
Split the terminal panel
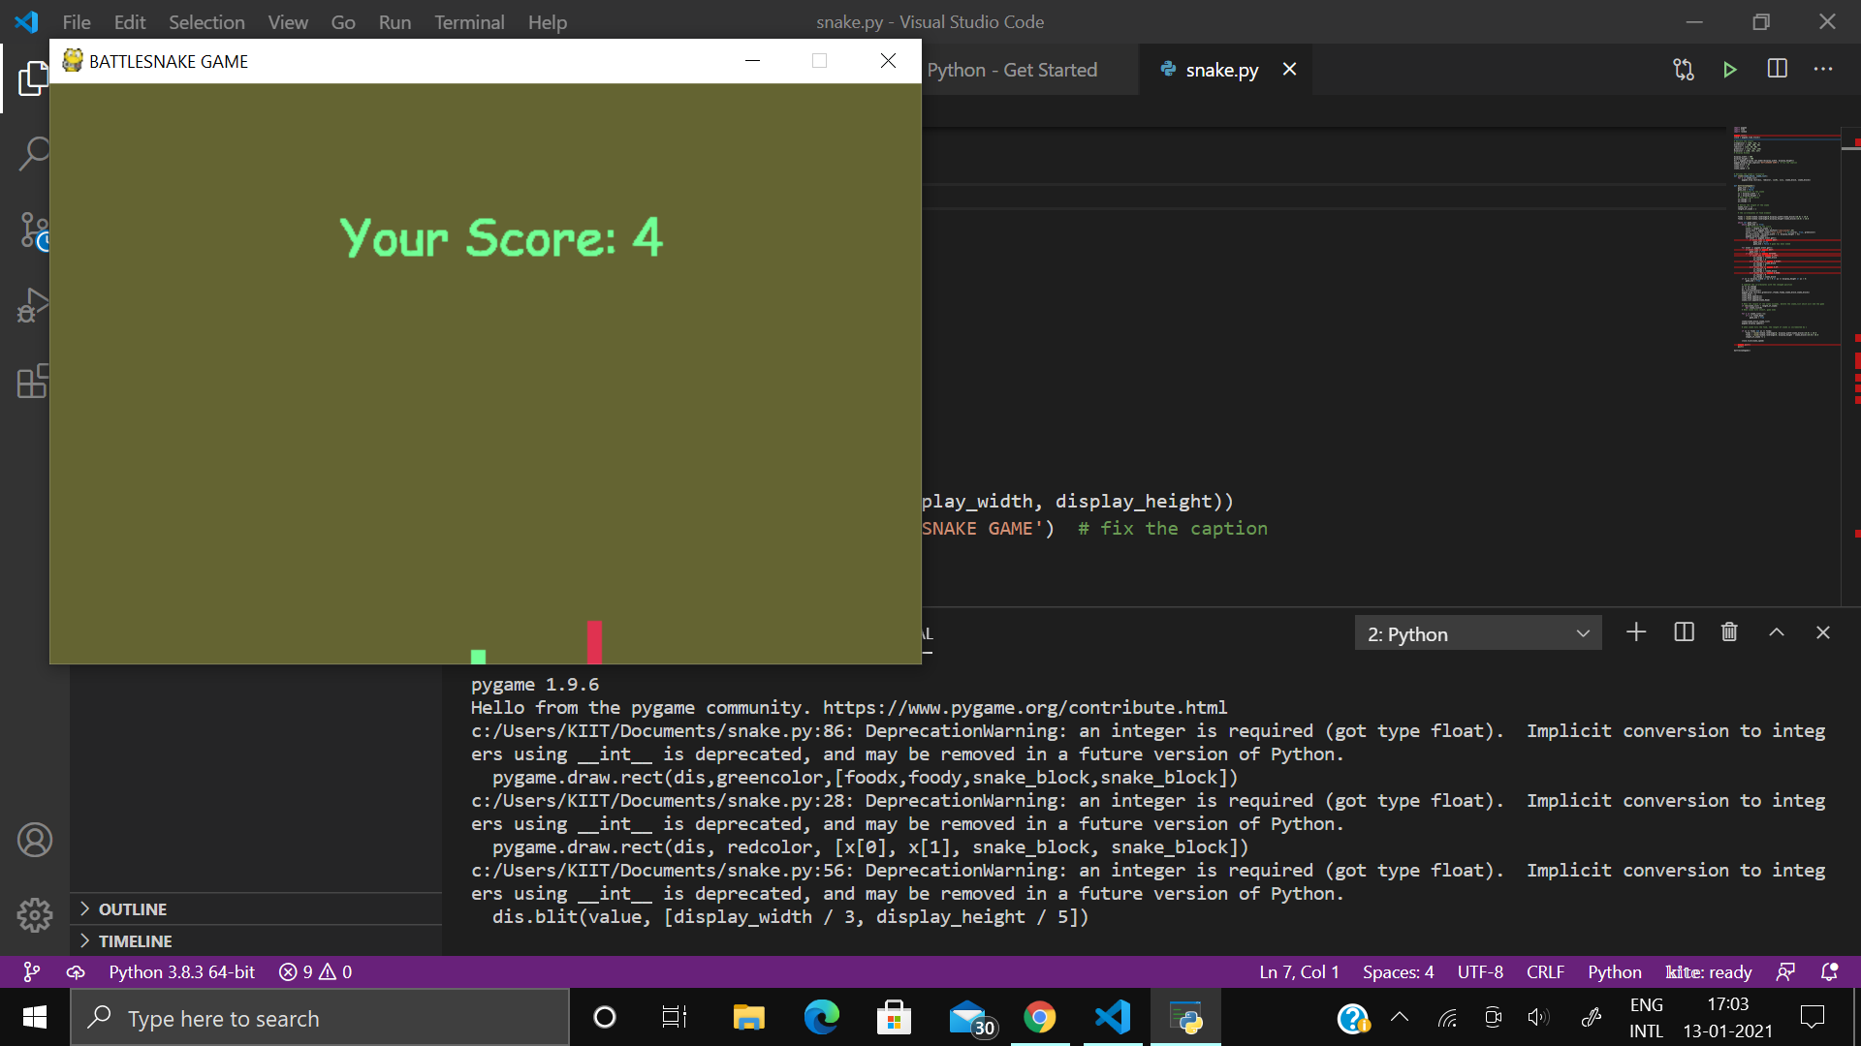point(1684,632)
